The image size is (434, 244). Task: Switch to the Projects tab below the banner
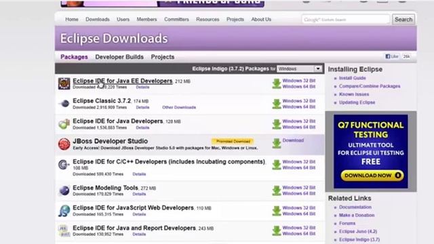pyautogui.click(x=163, y=57)
